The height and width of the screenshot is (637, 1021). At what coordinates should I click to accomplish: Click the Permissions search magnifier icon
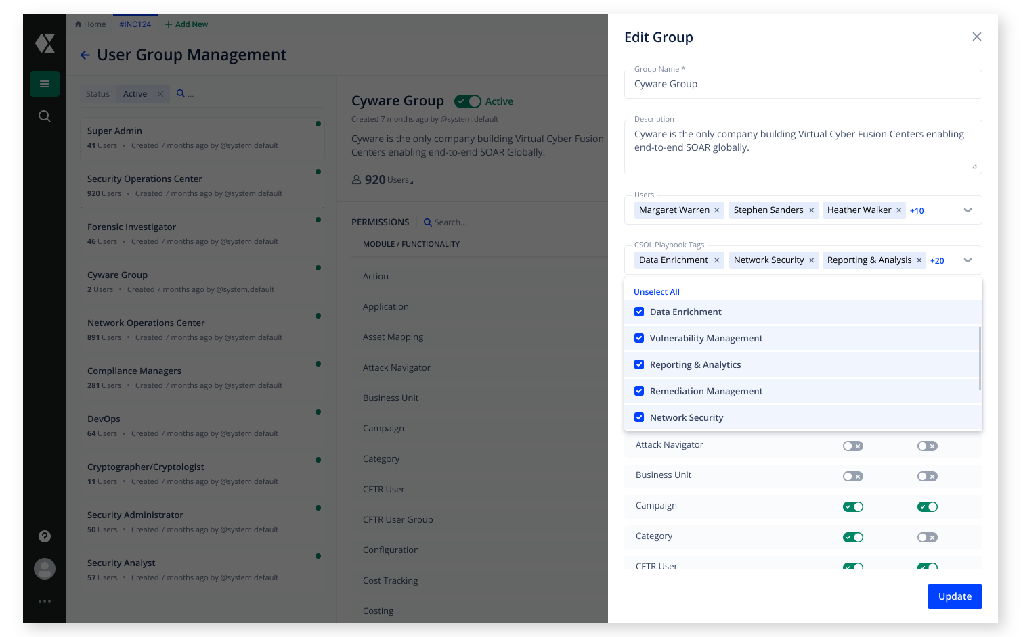pyautogui.click(x=428, y=222)
